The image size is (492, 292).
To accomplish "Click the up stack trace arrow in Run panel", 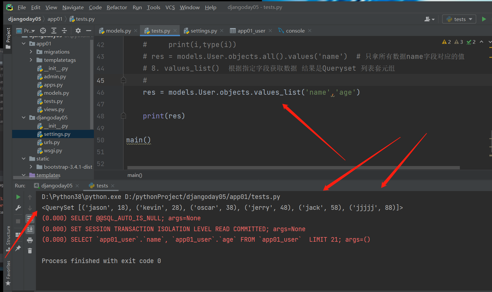I will tap(30, 197).
